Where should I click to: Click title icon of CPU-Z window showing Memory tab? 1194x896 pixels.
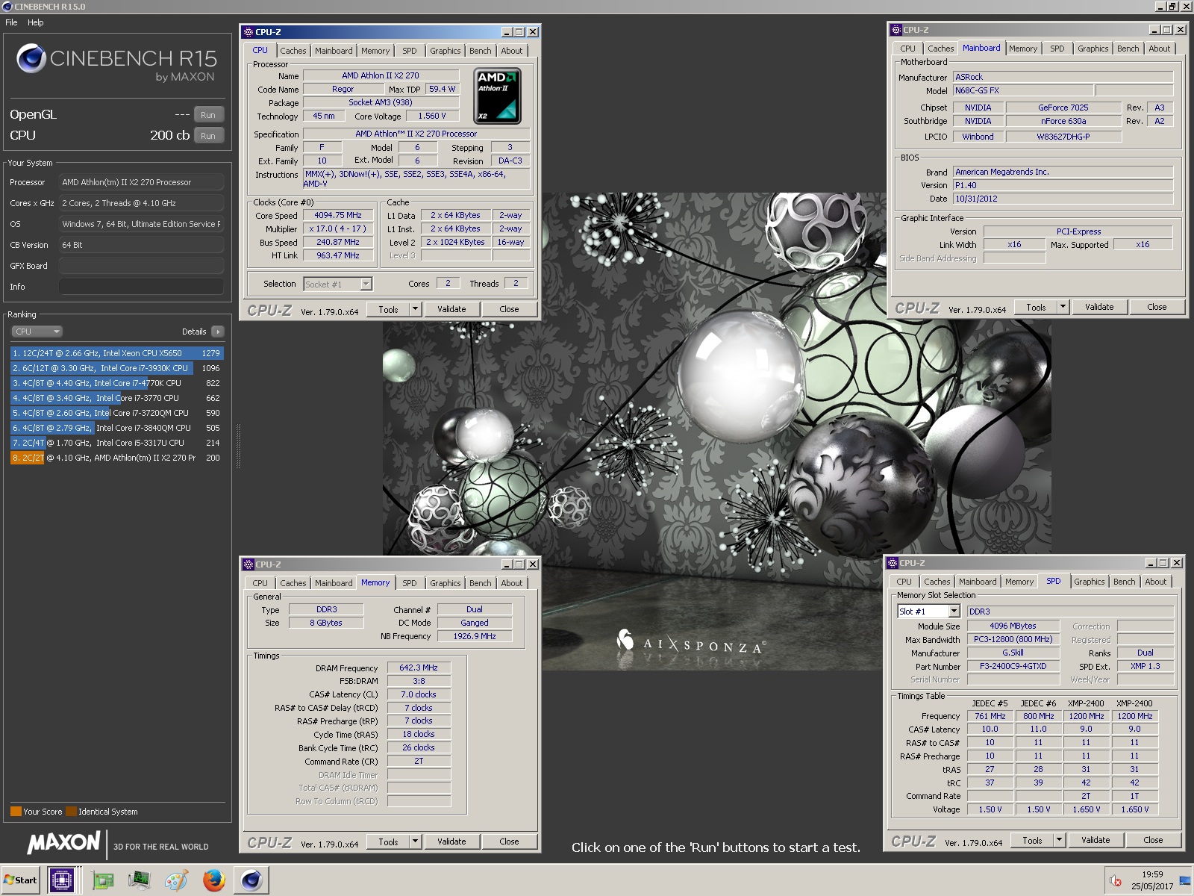(x=249, y=564)
